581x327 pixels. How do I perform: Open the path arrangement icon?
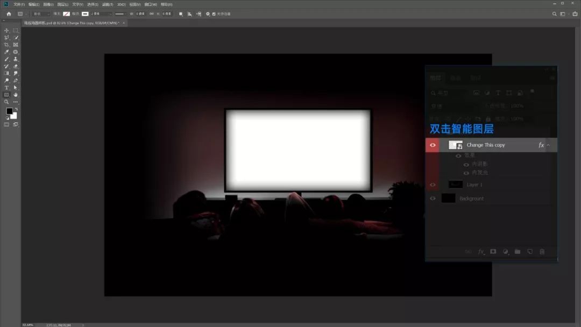[199, 13]
